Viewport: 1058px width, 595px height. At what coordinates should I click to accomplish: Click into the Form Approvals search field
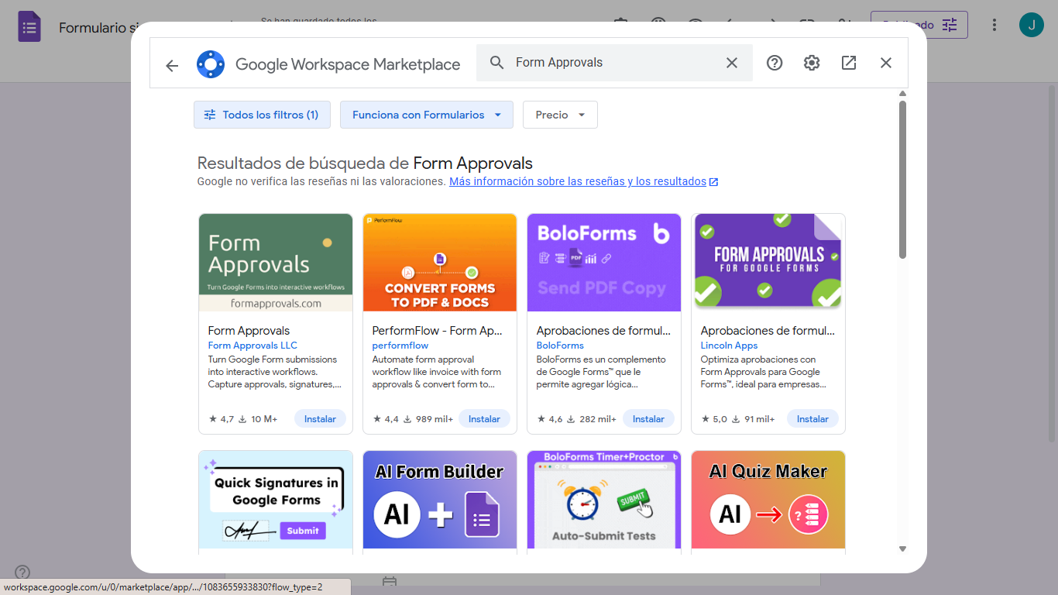[614, 63]
